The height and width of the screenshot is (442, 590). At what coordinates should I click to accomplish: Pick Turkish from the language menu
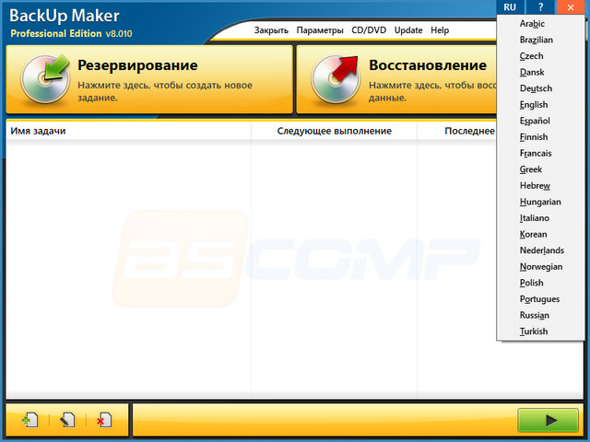(534, 331)
